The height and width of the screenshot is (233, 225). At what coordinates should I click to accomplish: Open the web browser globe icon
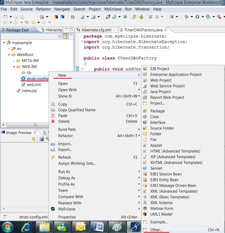(x=125, y=17)
